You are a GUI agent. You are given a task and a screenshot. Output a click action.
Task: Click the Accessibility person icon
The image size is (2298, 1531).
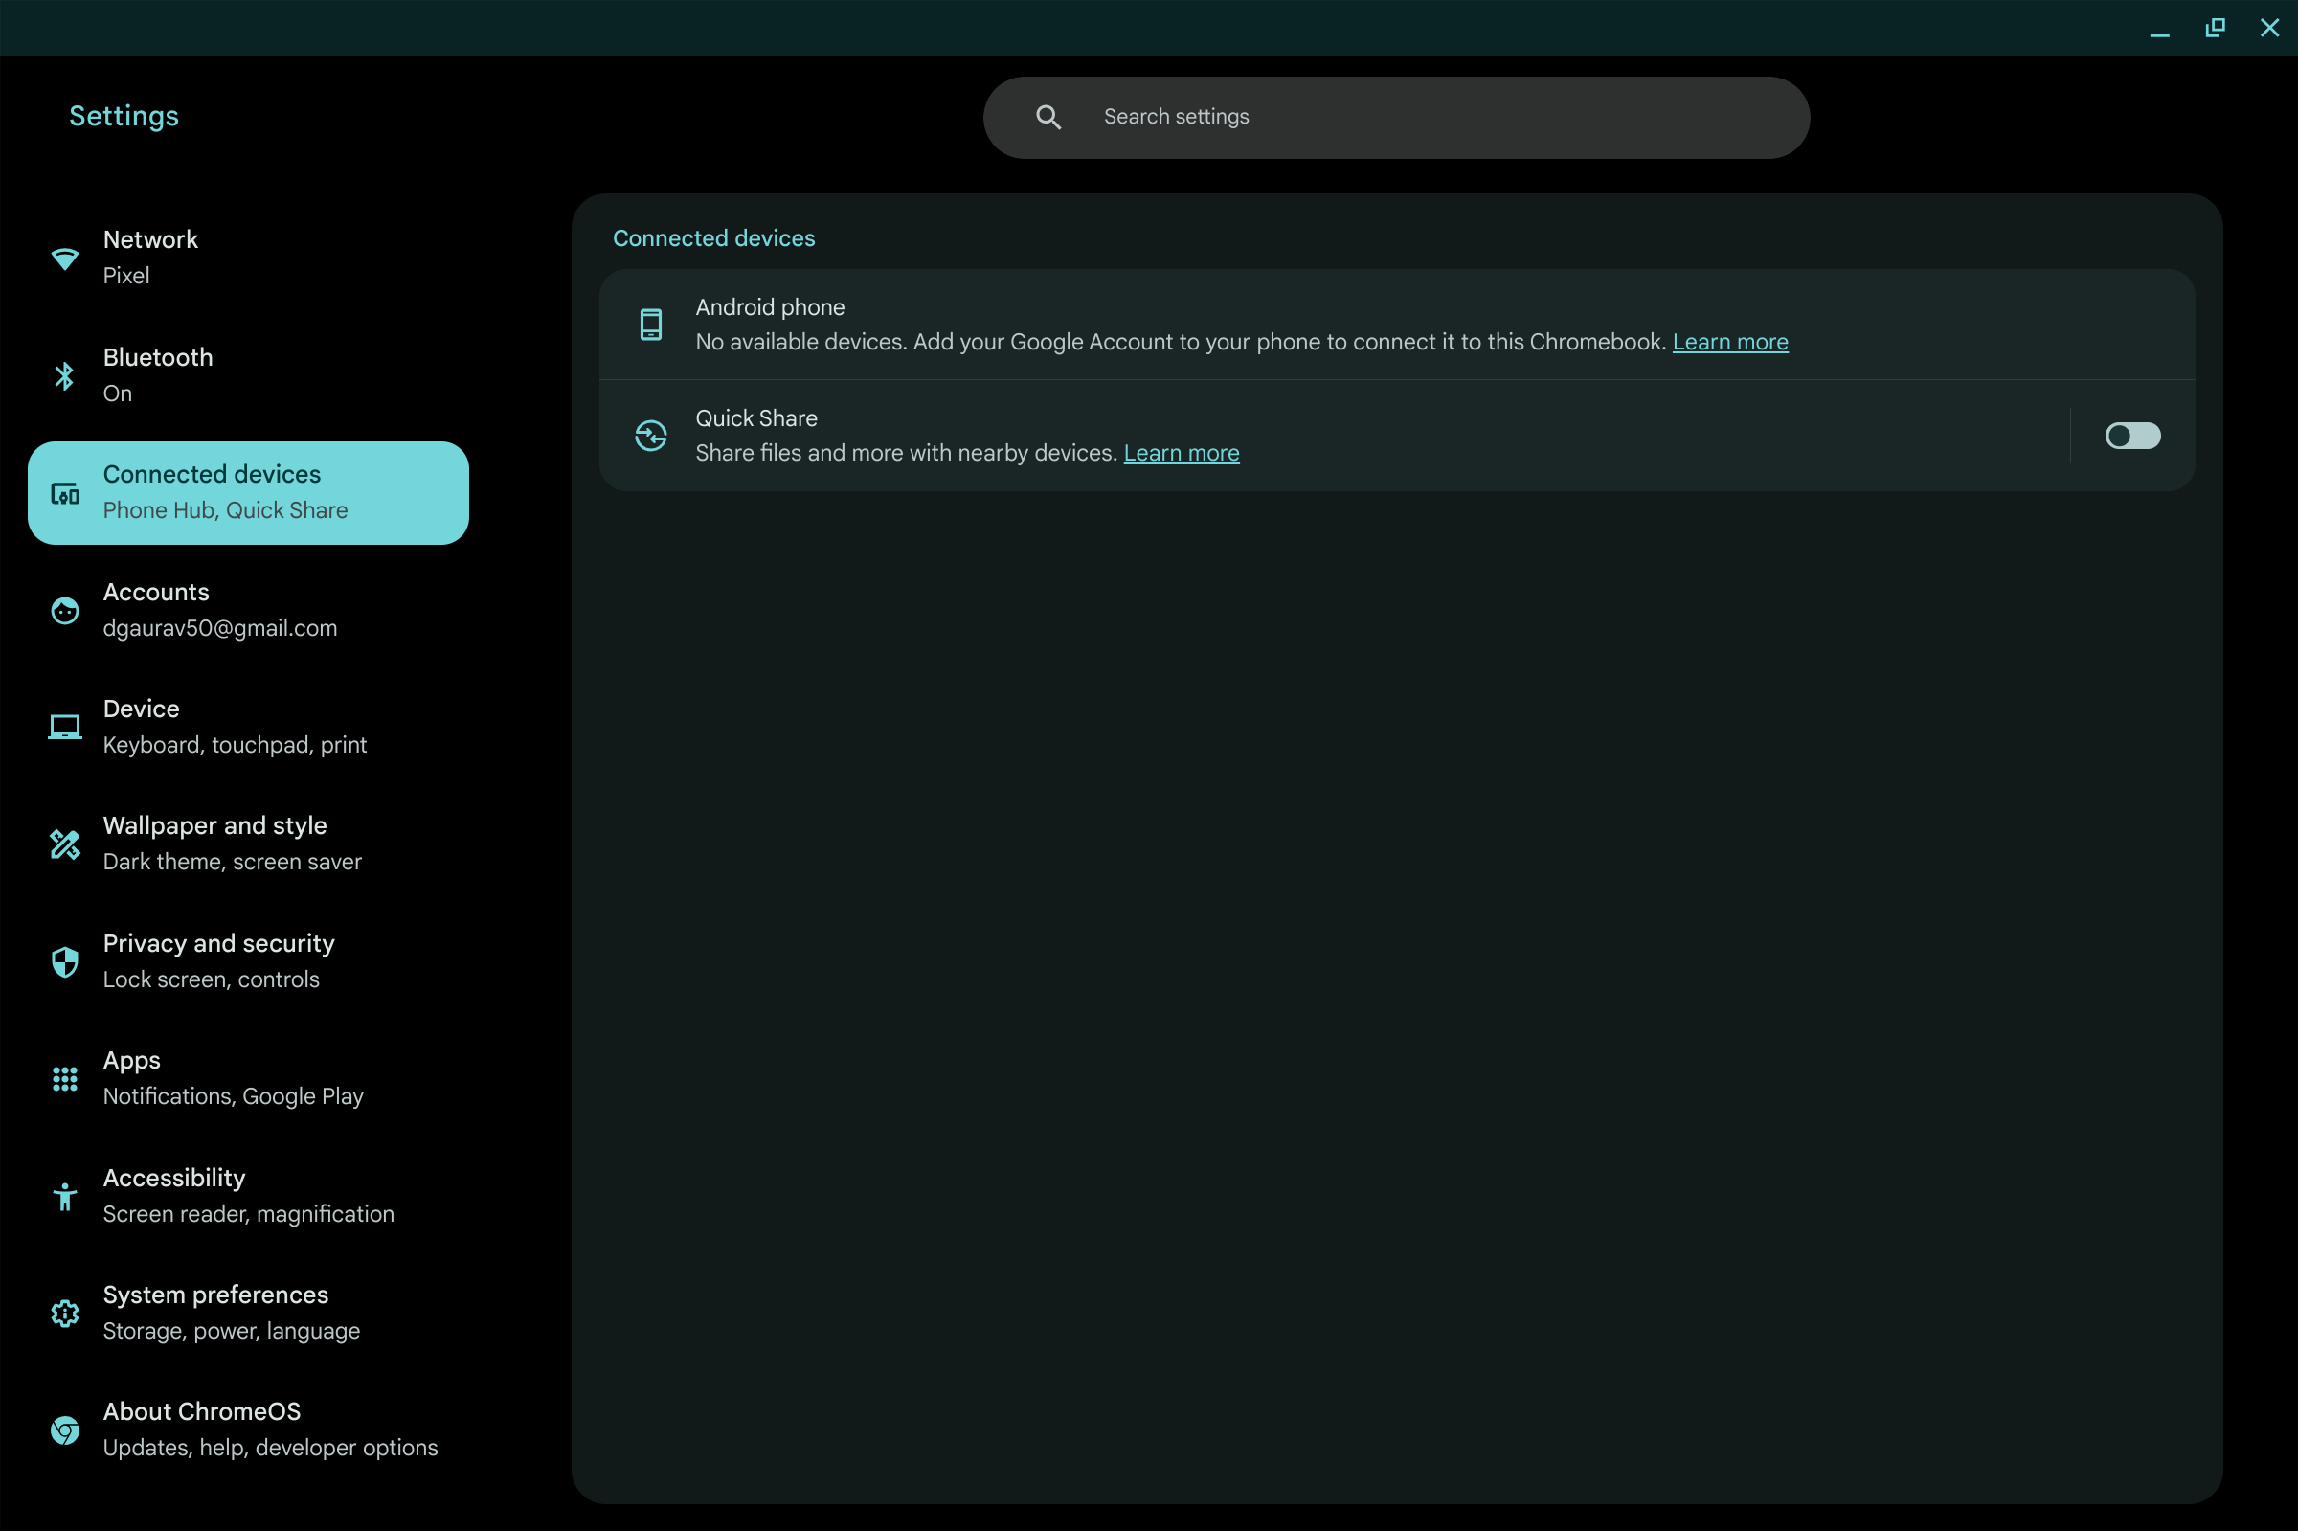click(64, 1196)
